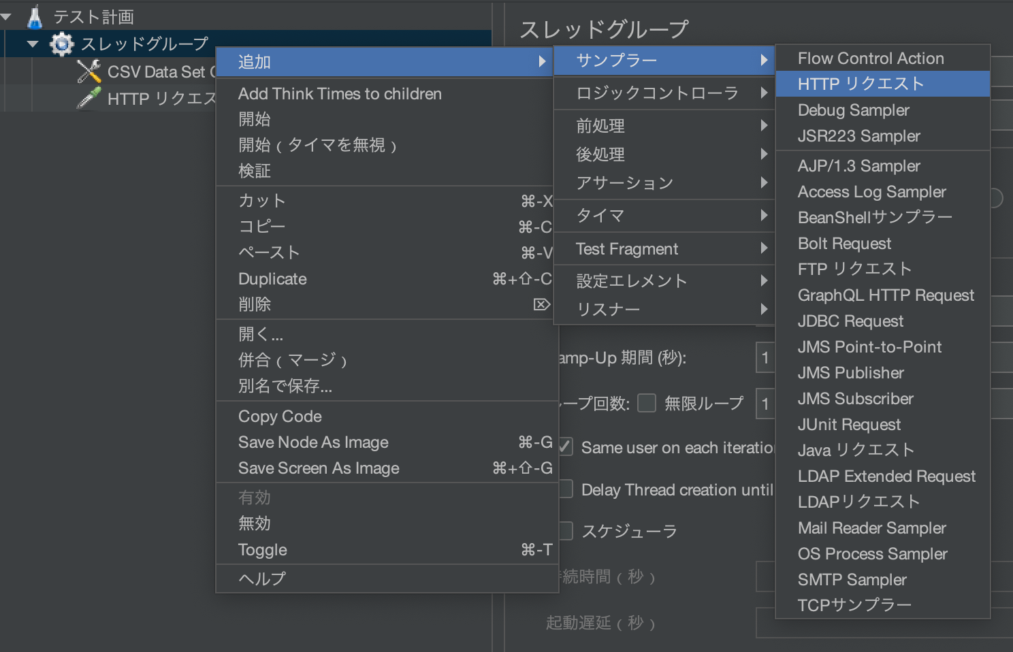Enable the 無限ループ checkbox

tap(646, 403)
